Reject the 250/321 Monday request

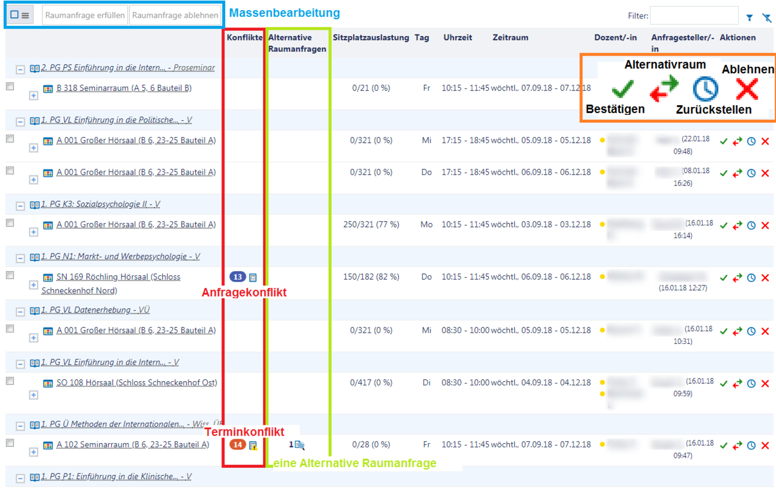(x=765, y=225)
